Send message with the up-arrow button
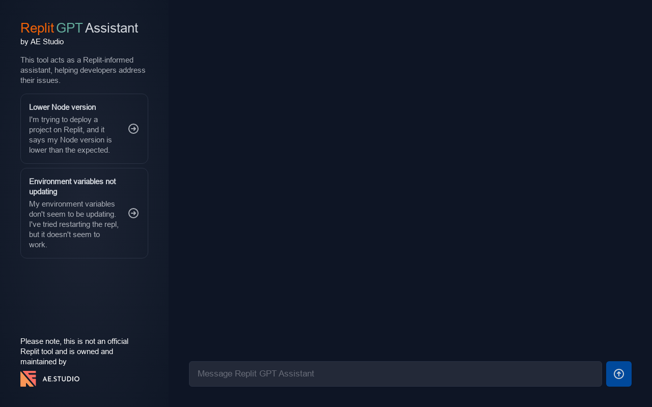652x407 pixels. click(x=619, y=374)
